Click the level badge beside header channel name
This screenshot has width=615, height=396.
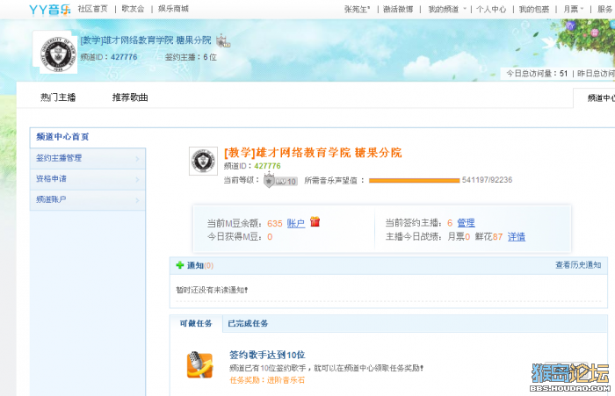(223, 40)
